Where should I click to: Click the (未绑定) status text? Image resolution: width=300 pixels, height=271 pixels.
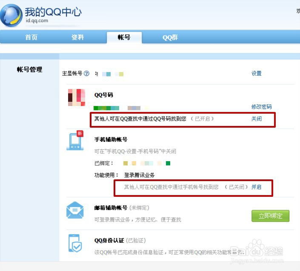pyautogui.click(x=139, y=208)
